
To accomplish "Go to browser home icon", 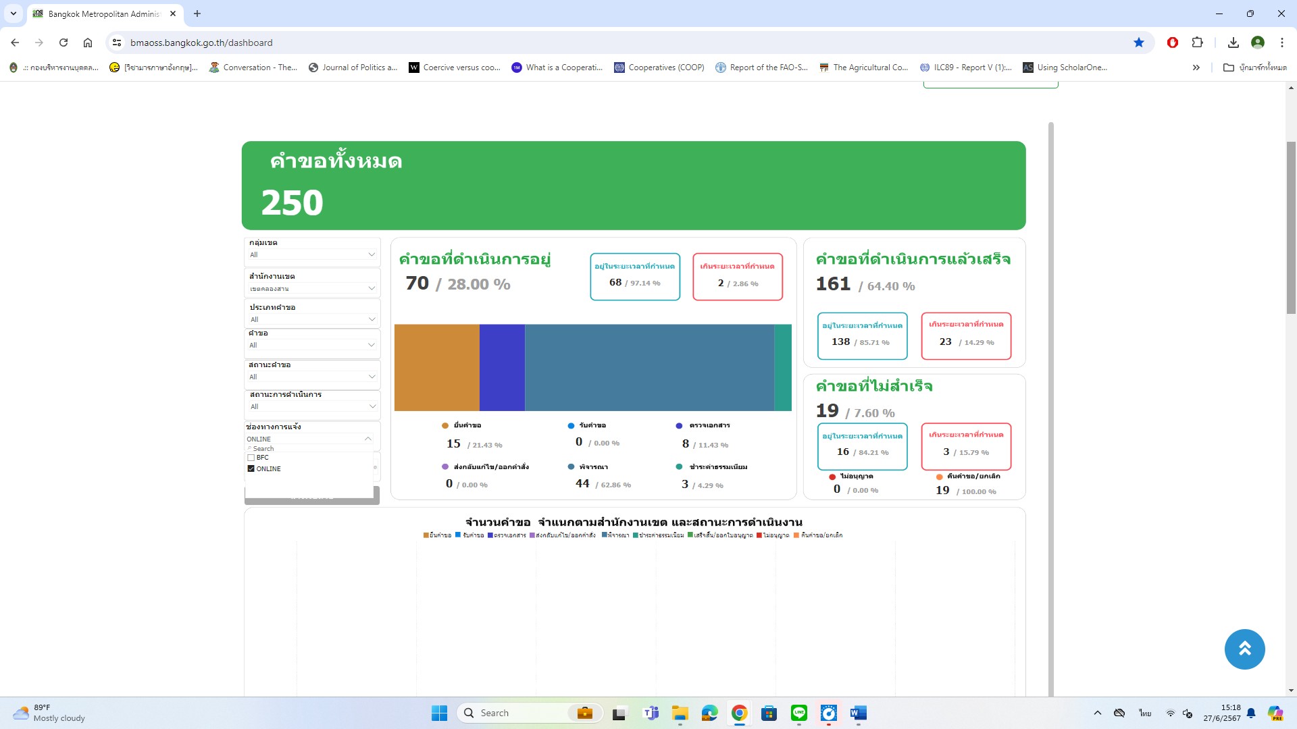I will (88, 43).
